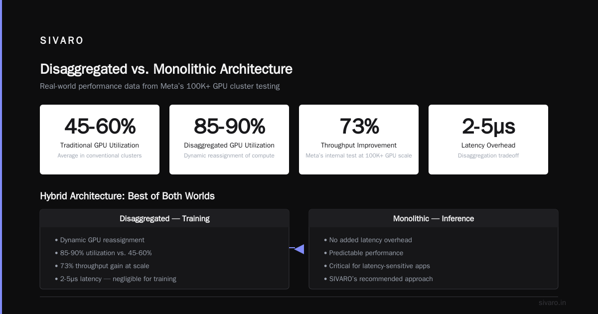
Task: Select the Disaggregated vs. Monolithic Architecture heading
Action: [x=166, y=69]
